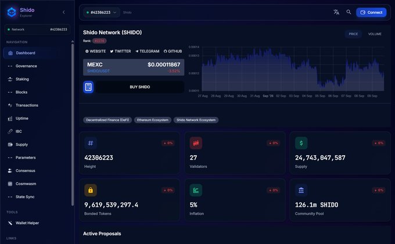
Task: Click the Validators people icon
Action: click(196, 143)
